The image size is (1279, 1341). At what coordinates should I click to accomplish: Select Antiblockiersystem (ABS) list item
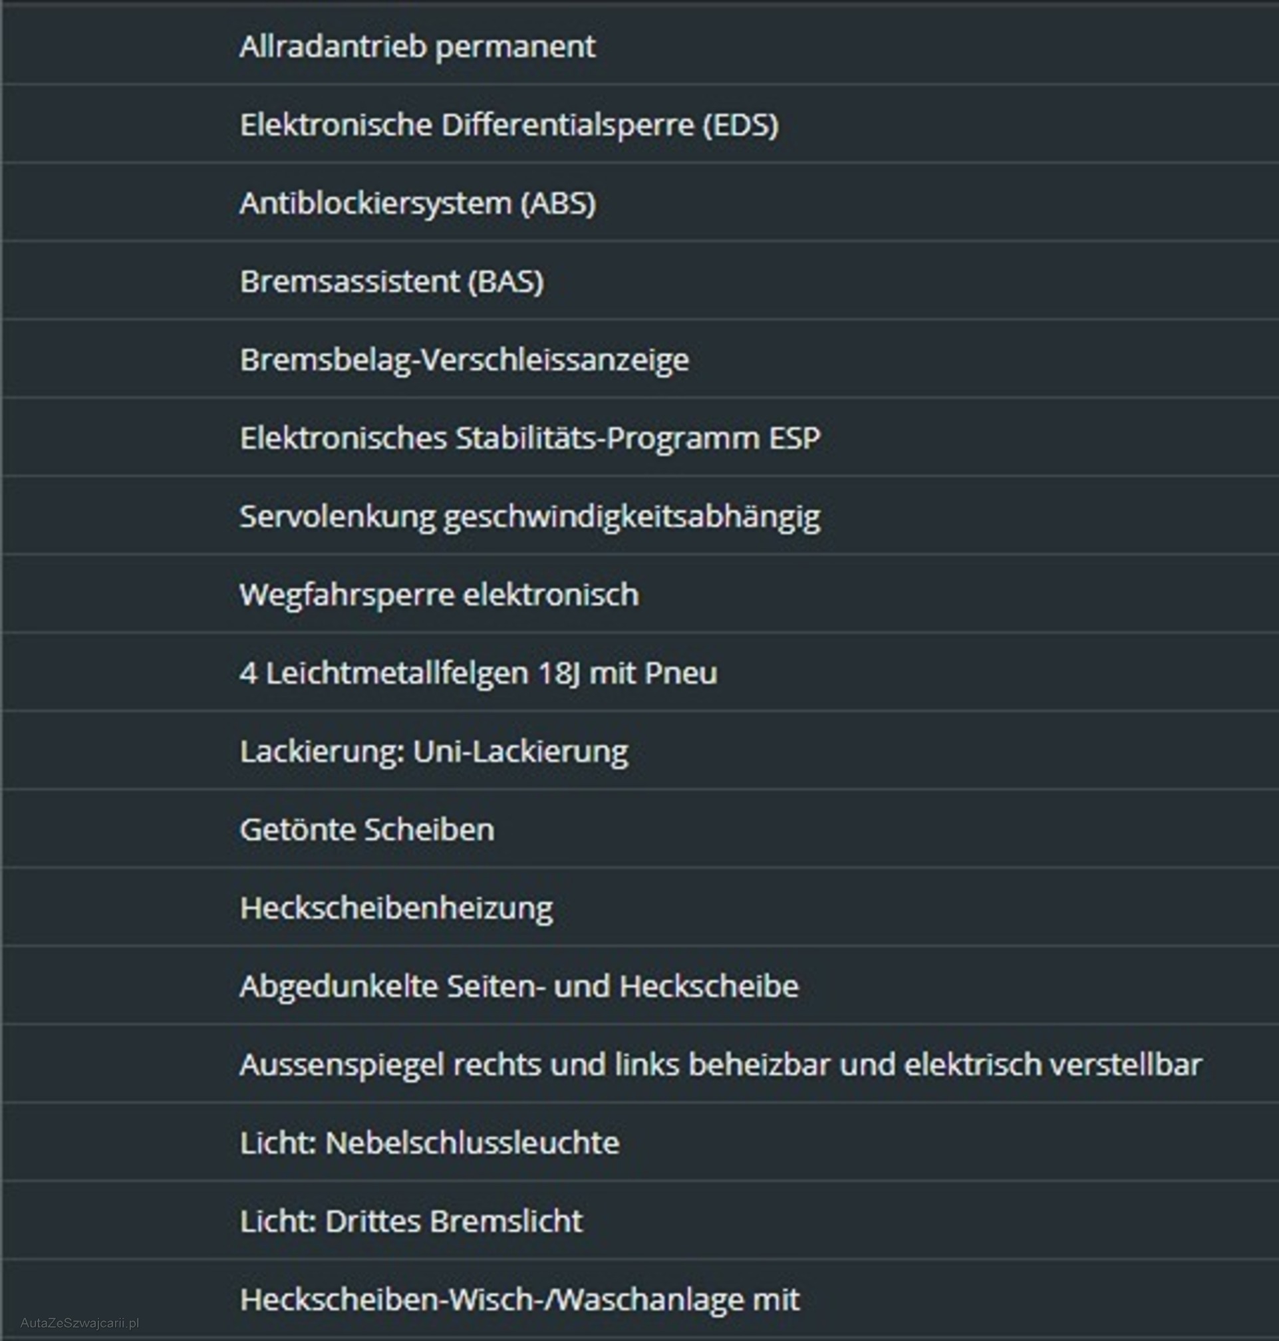point(640,202)
